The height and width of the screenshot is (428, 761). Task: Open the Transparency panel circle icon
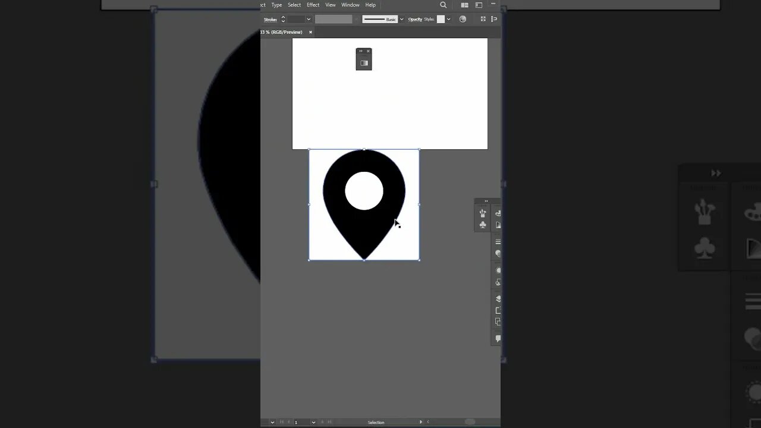tap(498, 253)
